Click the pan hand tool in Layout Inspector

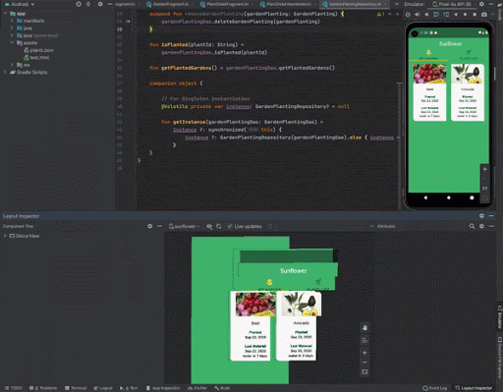coord(364,327)
